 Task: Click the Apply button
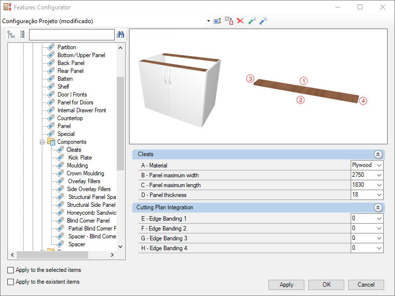tap(286, 285)
